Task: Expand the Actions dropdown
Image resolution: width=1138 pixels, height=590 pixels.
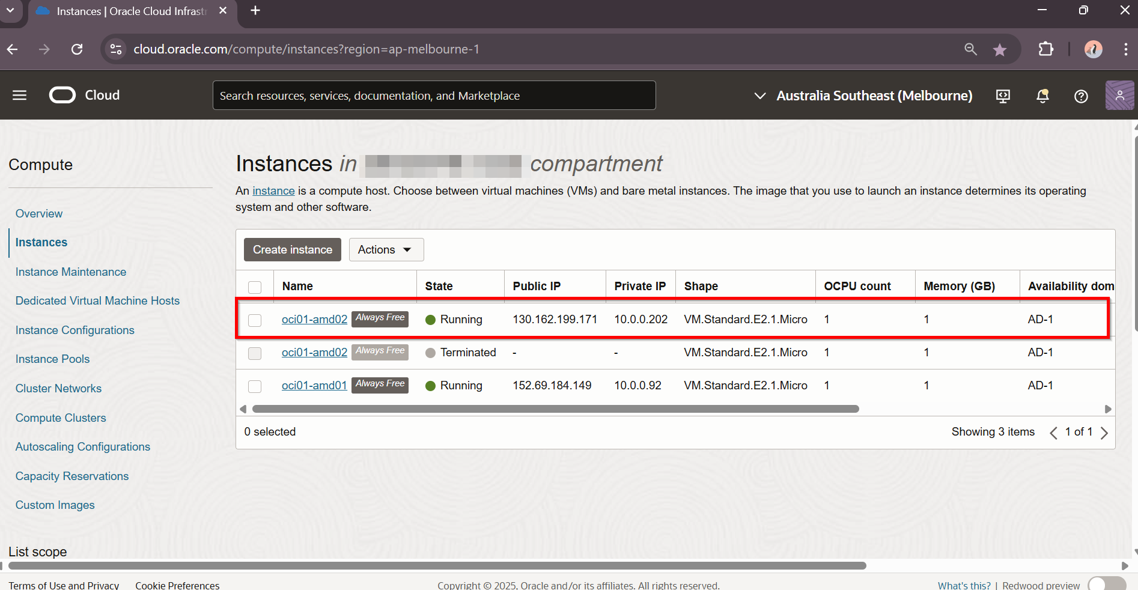Action: [386, 250]
